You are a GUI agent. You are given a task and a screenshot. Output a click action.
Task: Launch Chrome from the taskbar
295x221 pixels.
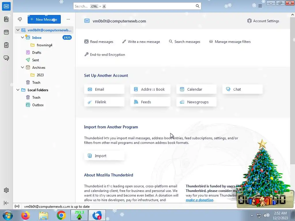click(x=61, y=215)
